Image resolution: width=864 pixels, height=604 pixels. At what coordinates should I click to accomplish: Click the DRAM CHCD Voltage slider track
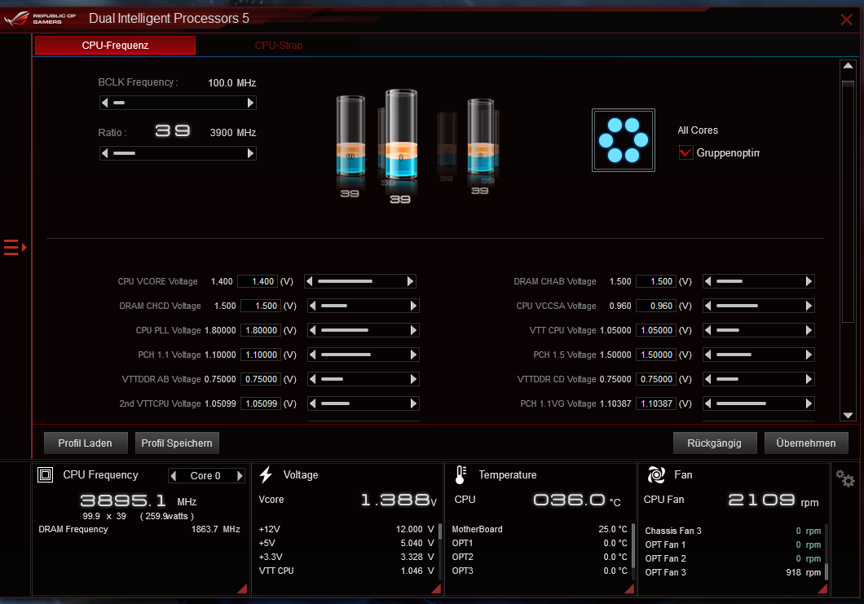[363, 306]
